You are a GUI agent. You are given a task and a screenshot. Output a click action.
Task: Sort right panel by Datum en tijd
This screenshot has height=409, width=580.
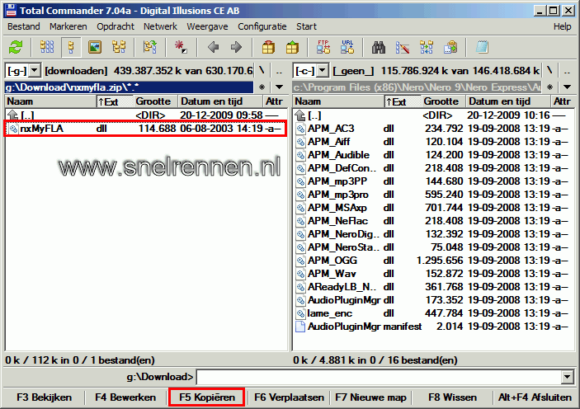click(x=508, y=101)
